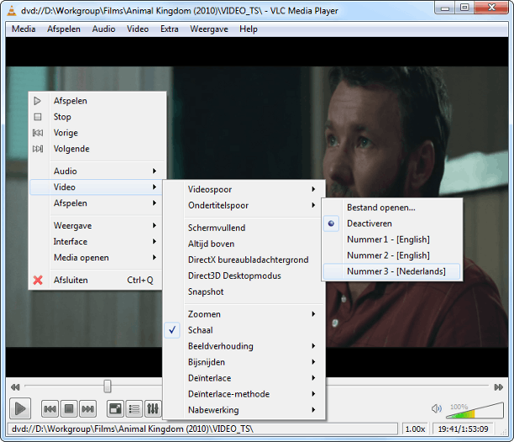Click previous chapter button in control bar
Image resolution: width=514 pixels, height=442 pixels.
(x=50, y=409)
